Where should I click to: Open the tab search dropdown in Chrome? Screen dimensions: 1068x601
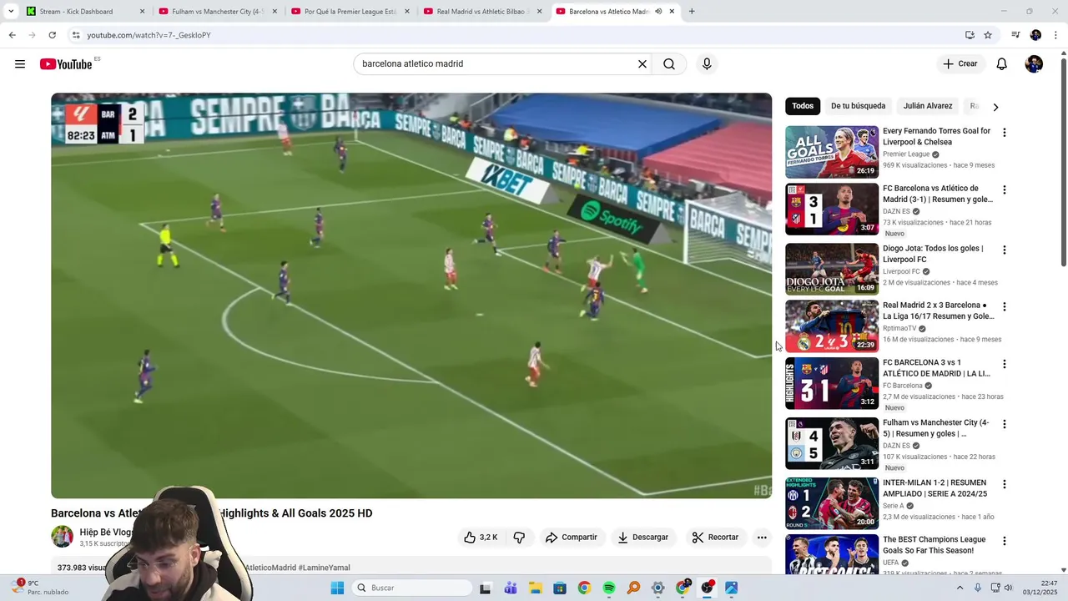click(11, 12)
